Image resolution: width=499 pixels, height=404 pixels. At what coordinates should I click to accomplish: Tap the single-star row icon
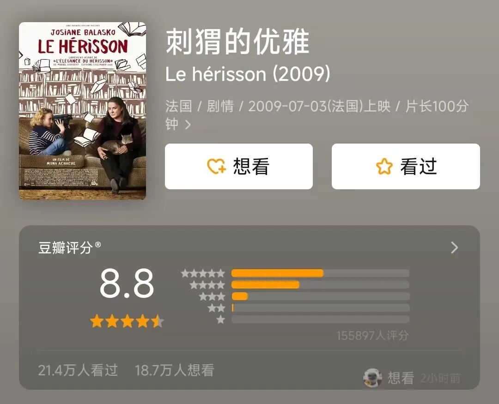pos(220,320)
